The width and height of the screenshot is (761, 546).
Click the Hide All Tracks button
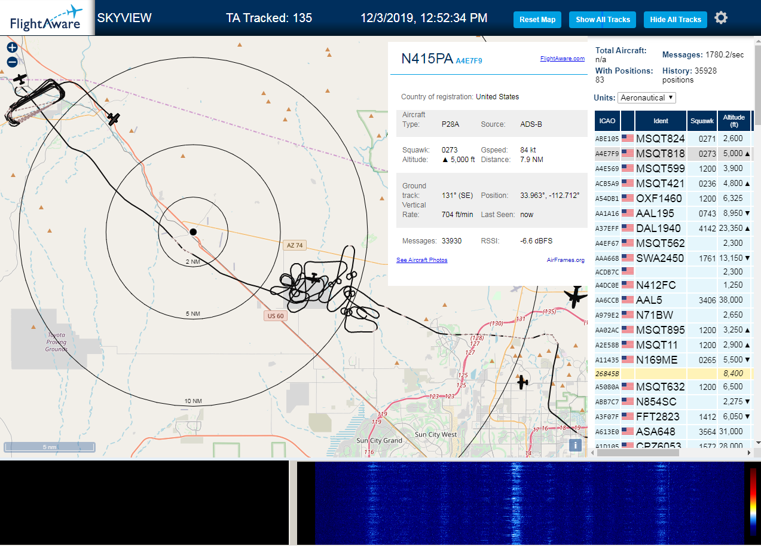(x=676, y=20)
